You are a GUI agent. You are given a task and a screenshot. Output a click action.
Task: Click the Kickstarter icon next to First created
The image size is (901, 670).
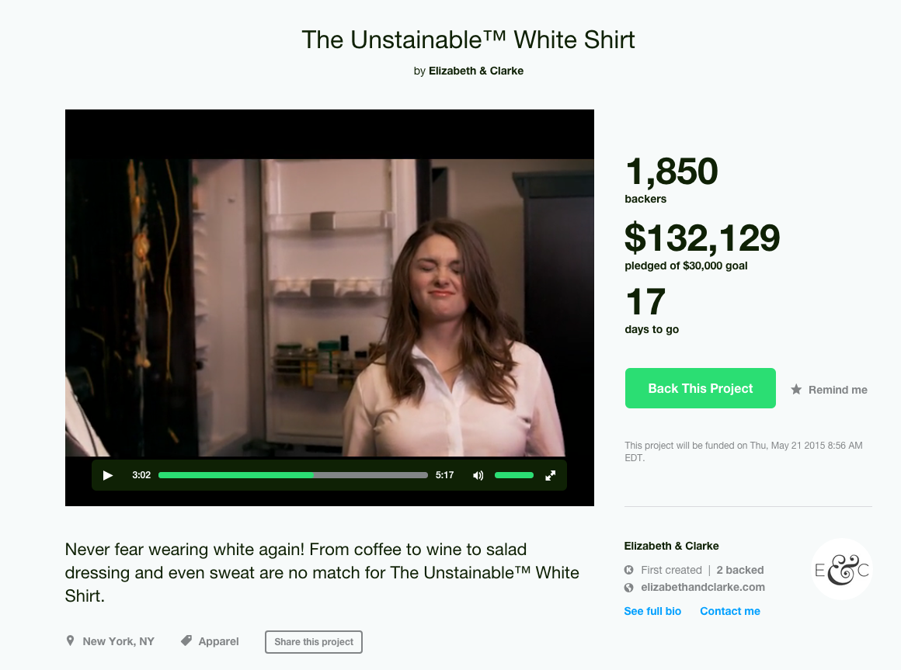point(629,570)
